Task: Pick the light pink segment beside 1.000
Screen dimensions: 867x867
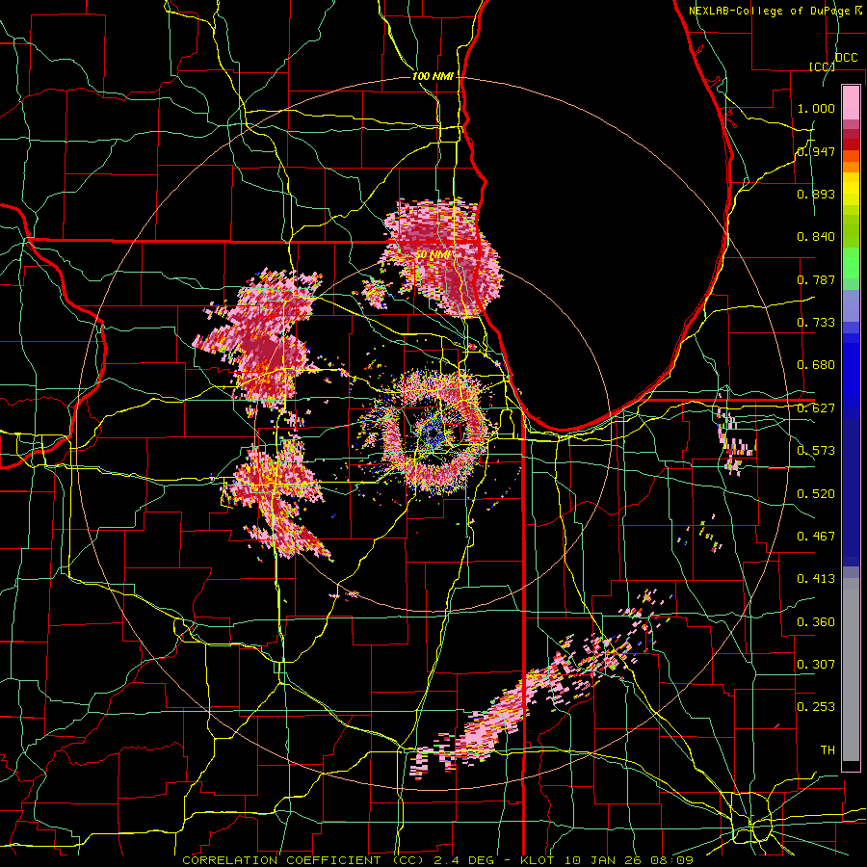Action: [851, 102]
